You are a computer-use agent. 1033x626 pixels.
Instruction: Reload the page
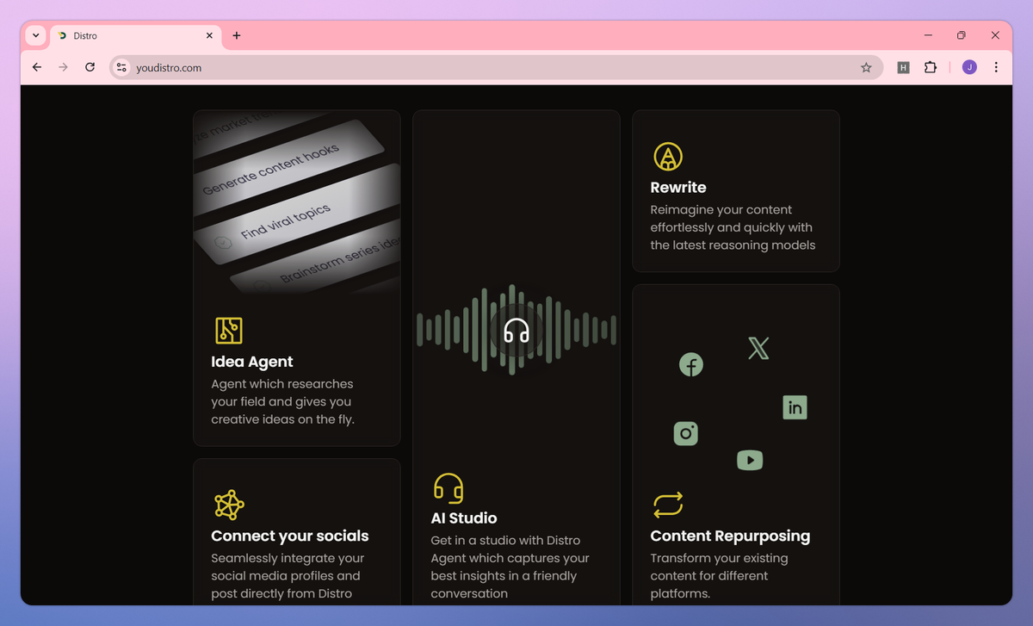coord(90,67)
